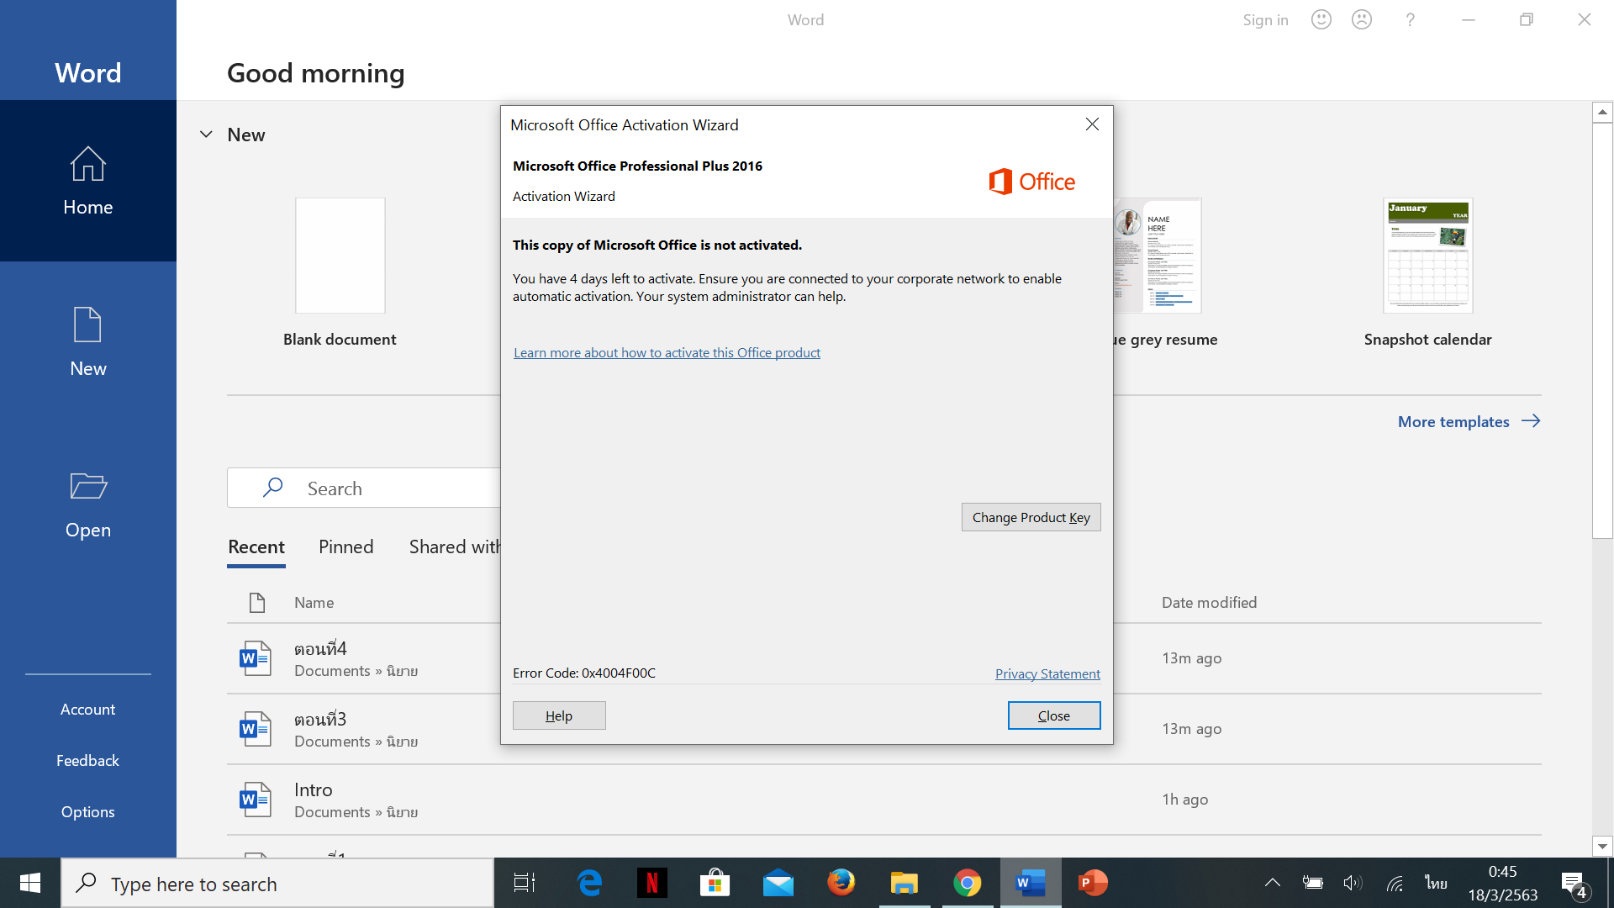Launch Netflix from the taskbar
Viewport: 1614px width, 908px height.
[652, 883]
